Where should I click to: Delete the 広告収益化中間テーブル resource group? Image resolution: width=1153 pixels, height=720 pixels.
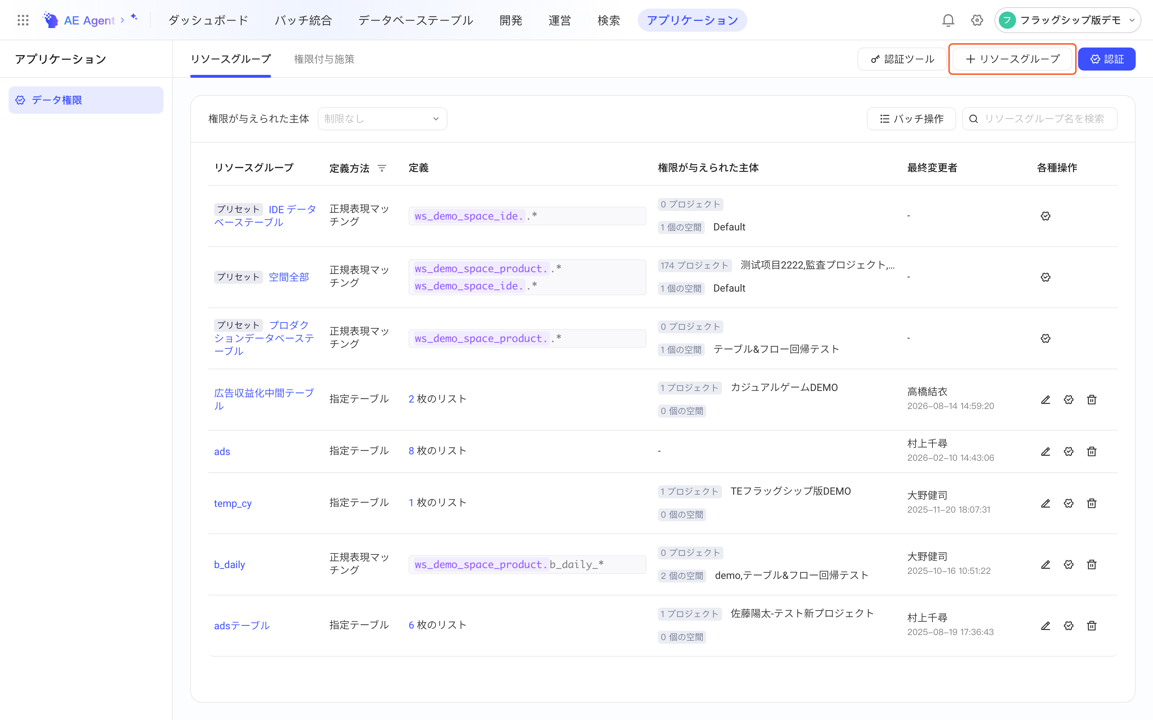(x=1091, y=400)
